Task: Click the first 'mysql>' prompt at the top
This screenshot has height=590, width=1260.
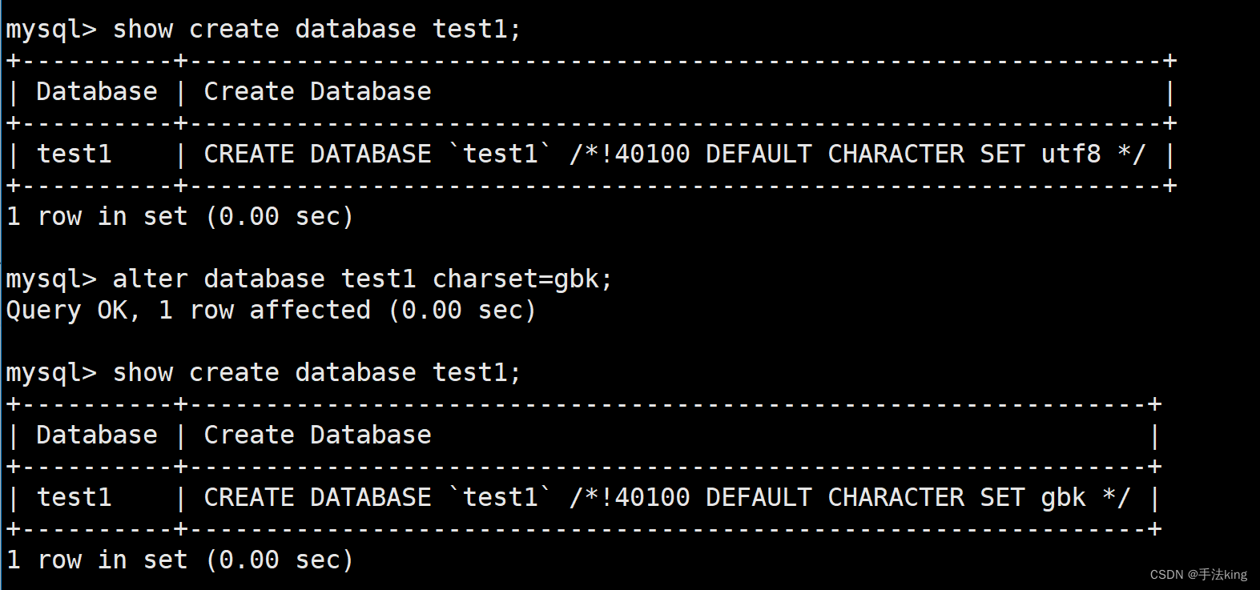Action: [x=51, y=30]
